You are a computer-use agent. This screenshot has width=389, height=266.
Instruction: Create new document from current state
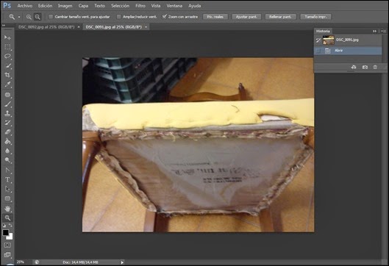click(354, 67)
